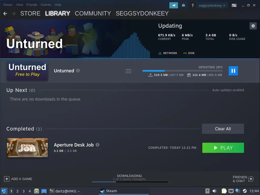Click the Up Next header
The width and height of the screenshot is (260, 195).
pos(21,90)
